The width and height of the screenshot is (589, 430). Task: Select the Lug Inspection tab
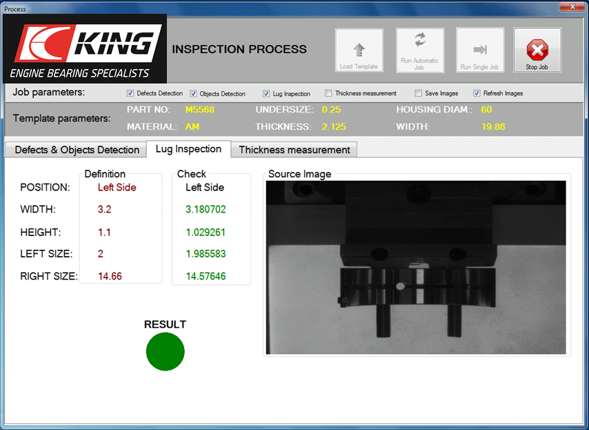[188, 149]
